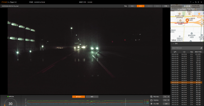This screenshot has height=106, width=204.
Task: Click the dashcam video frame
Action: (85, 51)
